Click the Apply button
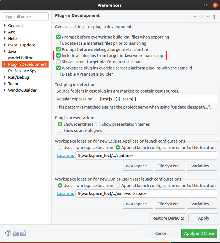220x243 pixels. 203,218
